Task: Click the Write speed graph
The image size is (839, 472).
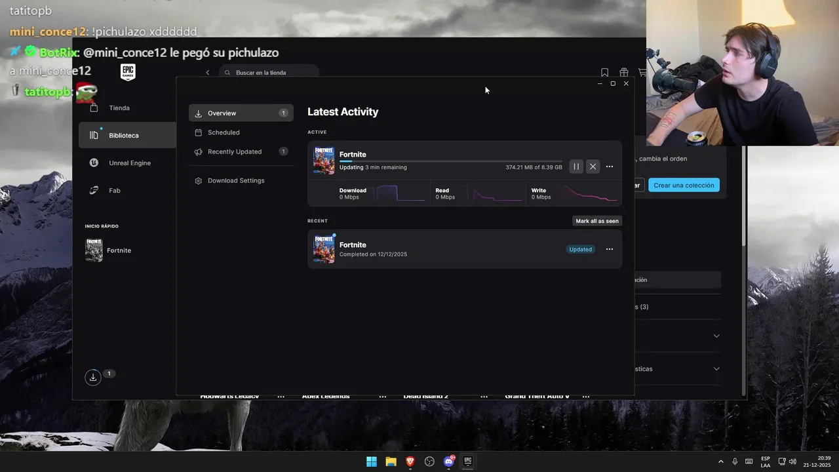Action: coord(591,194)
